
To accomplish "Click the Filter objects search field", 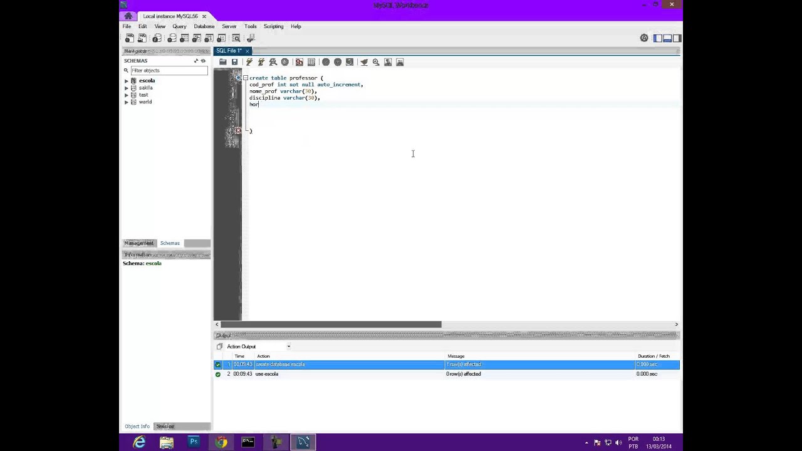I will point(169,70).
